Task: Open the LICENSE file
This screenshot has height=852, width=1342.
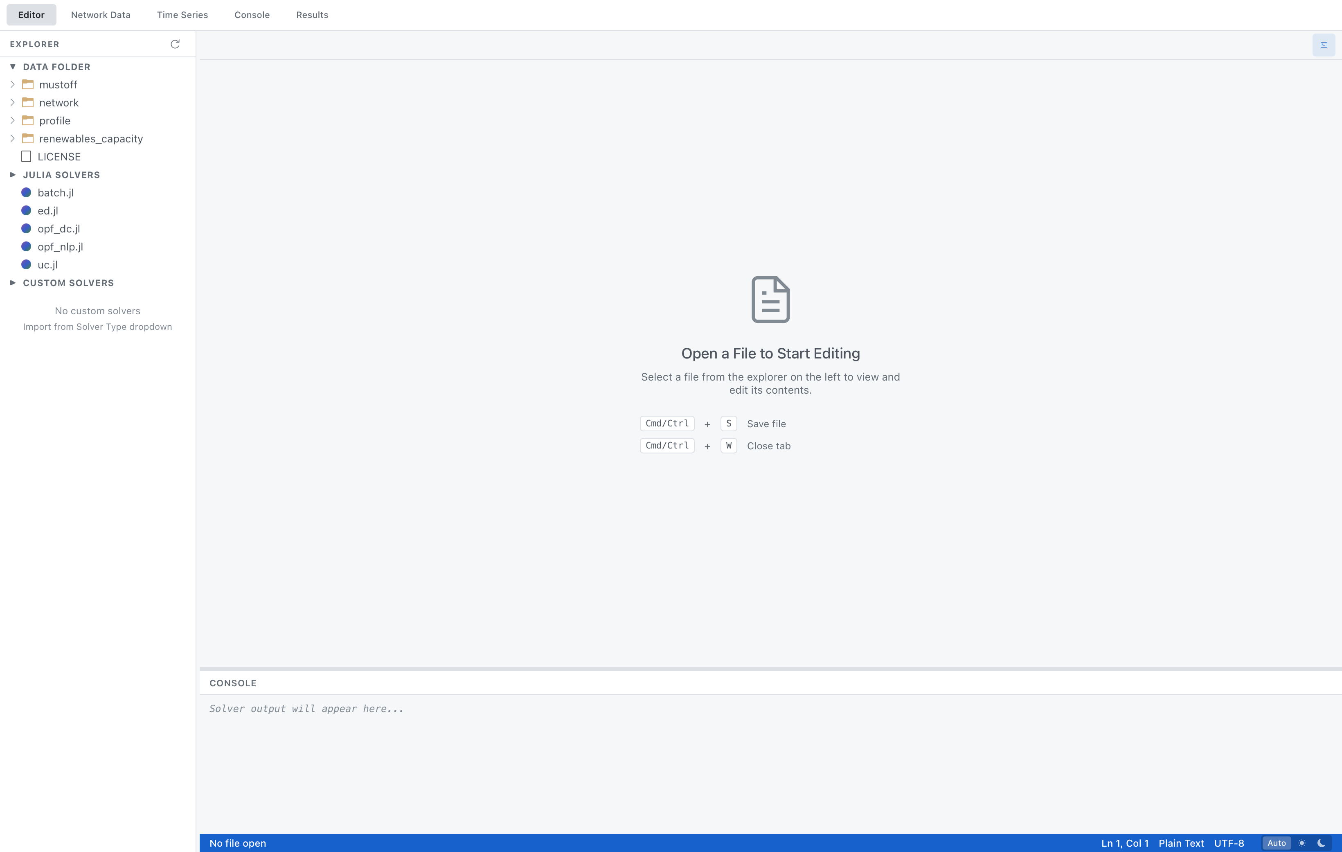Action: click(x=59, y=157)
